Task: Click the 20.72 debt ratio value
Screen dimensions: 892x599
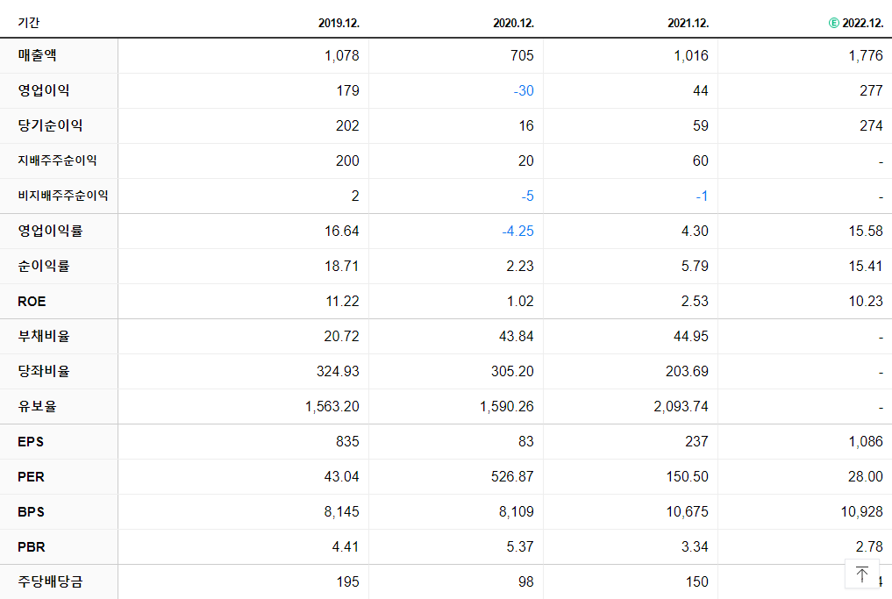Action: tap(342, 337)
